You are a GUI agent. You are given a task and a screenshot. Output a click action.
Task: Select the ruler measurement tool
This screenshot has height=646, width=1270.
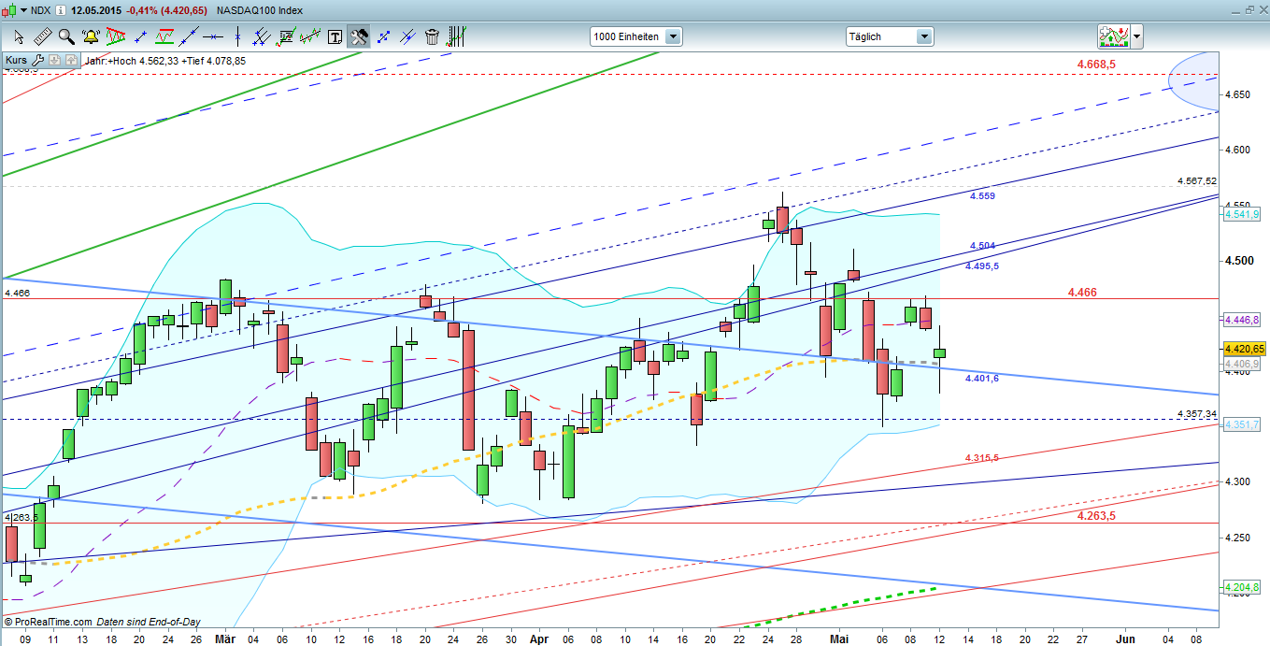43,36
